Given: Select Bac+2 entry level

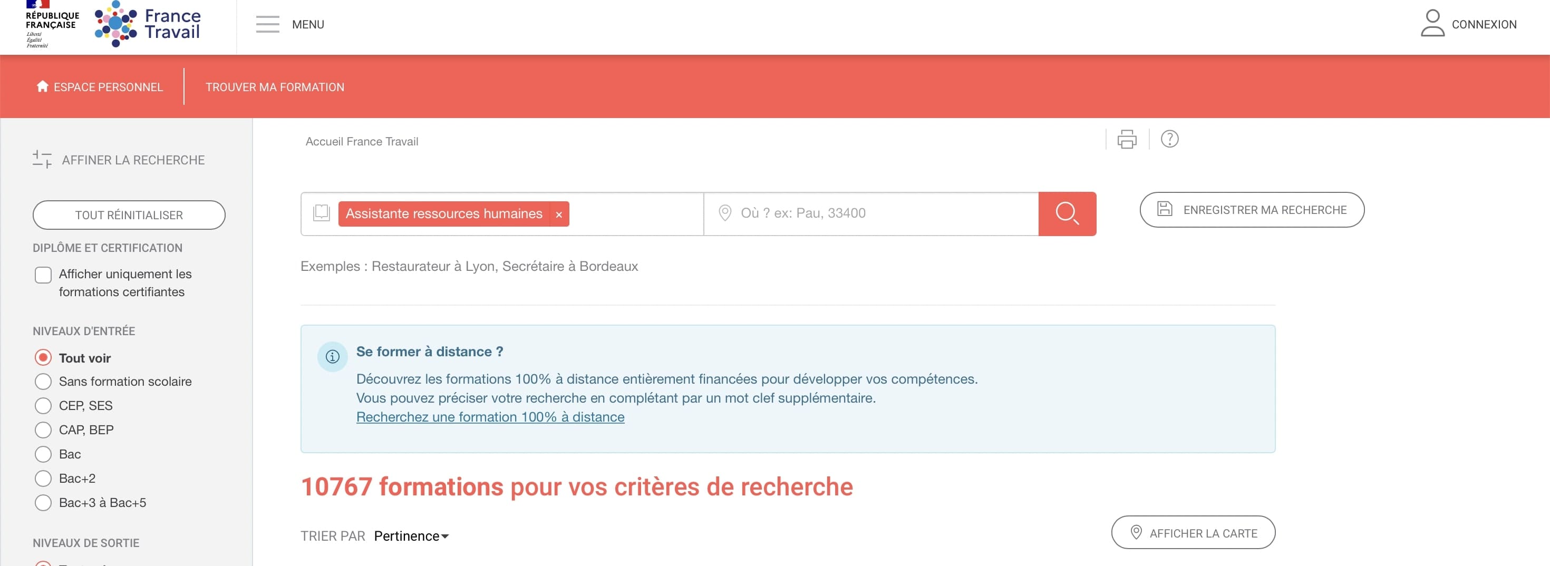Looking at the screenshot, I should (x=43, y=478).
